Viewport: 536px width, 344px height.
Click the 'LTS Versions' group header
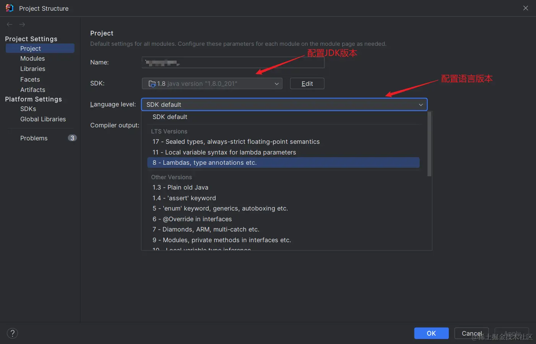coord(169,131)
